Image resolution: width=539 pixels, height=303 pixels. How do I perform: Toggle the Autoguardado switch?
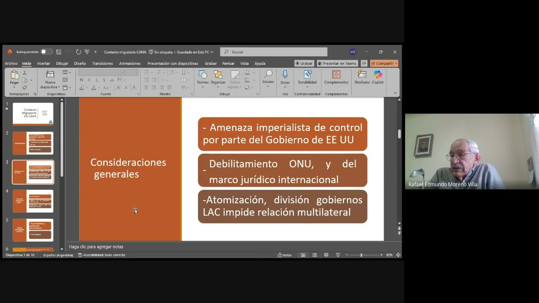(x=46, y=52)
